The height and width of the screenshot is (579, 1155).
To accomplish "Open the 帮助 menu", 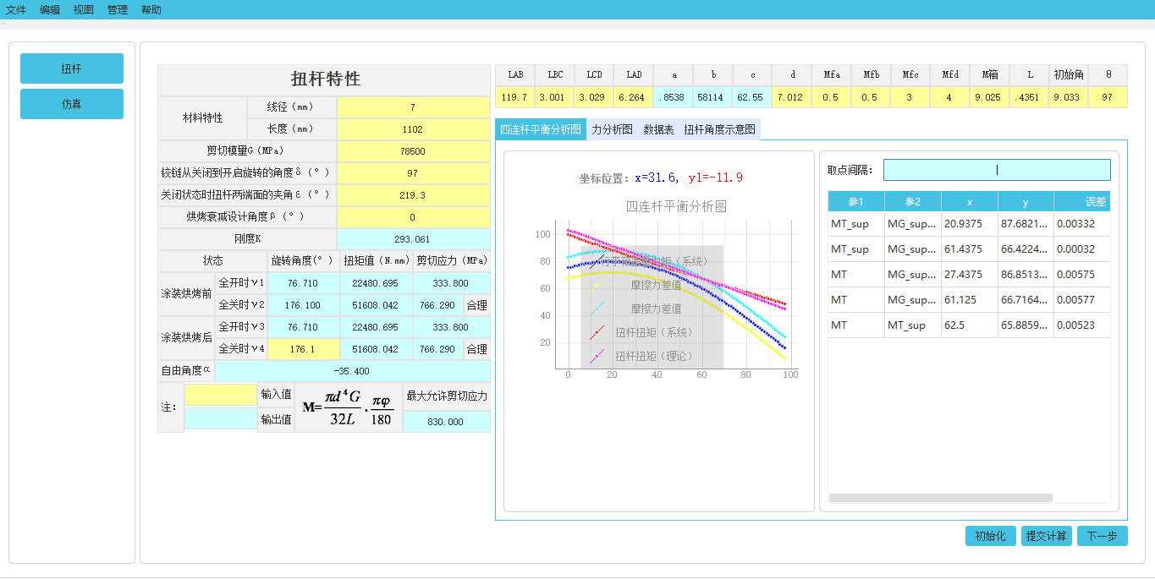I will (x=151, y=9).
